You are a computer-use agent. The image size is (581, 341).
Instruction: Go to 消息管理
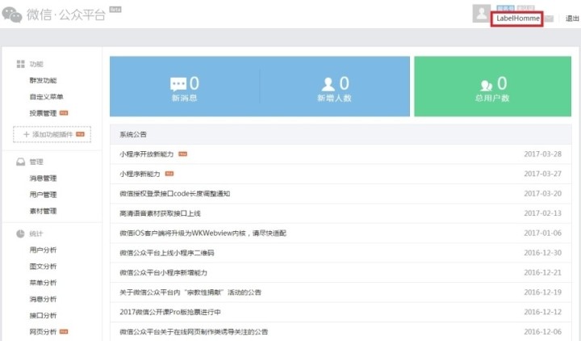(x=43, y=178)
